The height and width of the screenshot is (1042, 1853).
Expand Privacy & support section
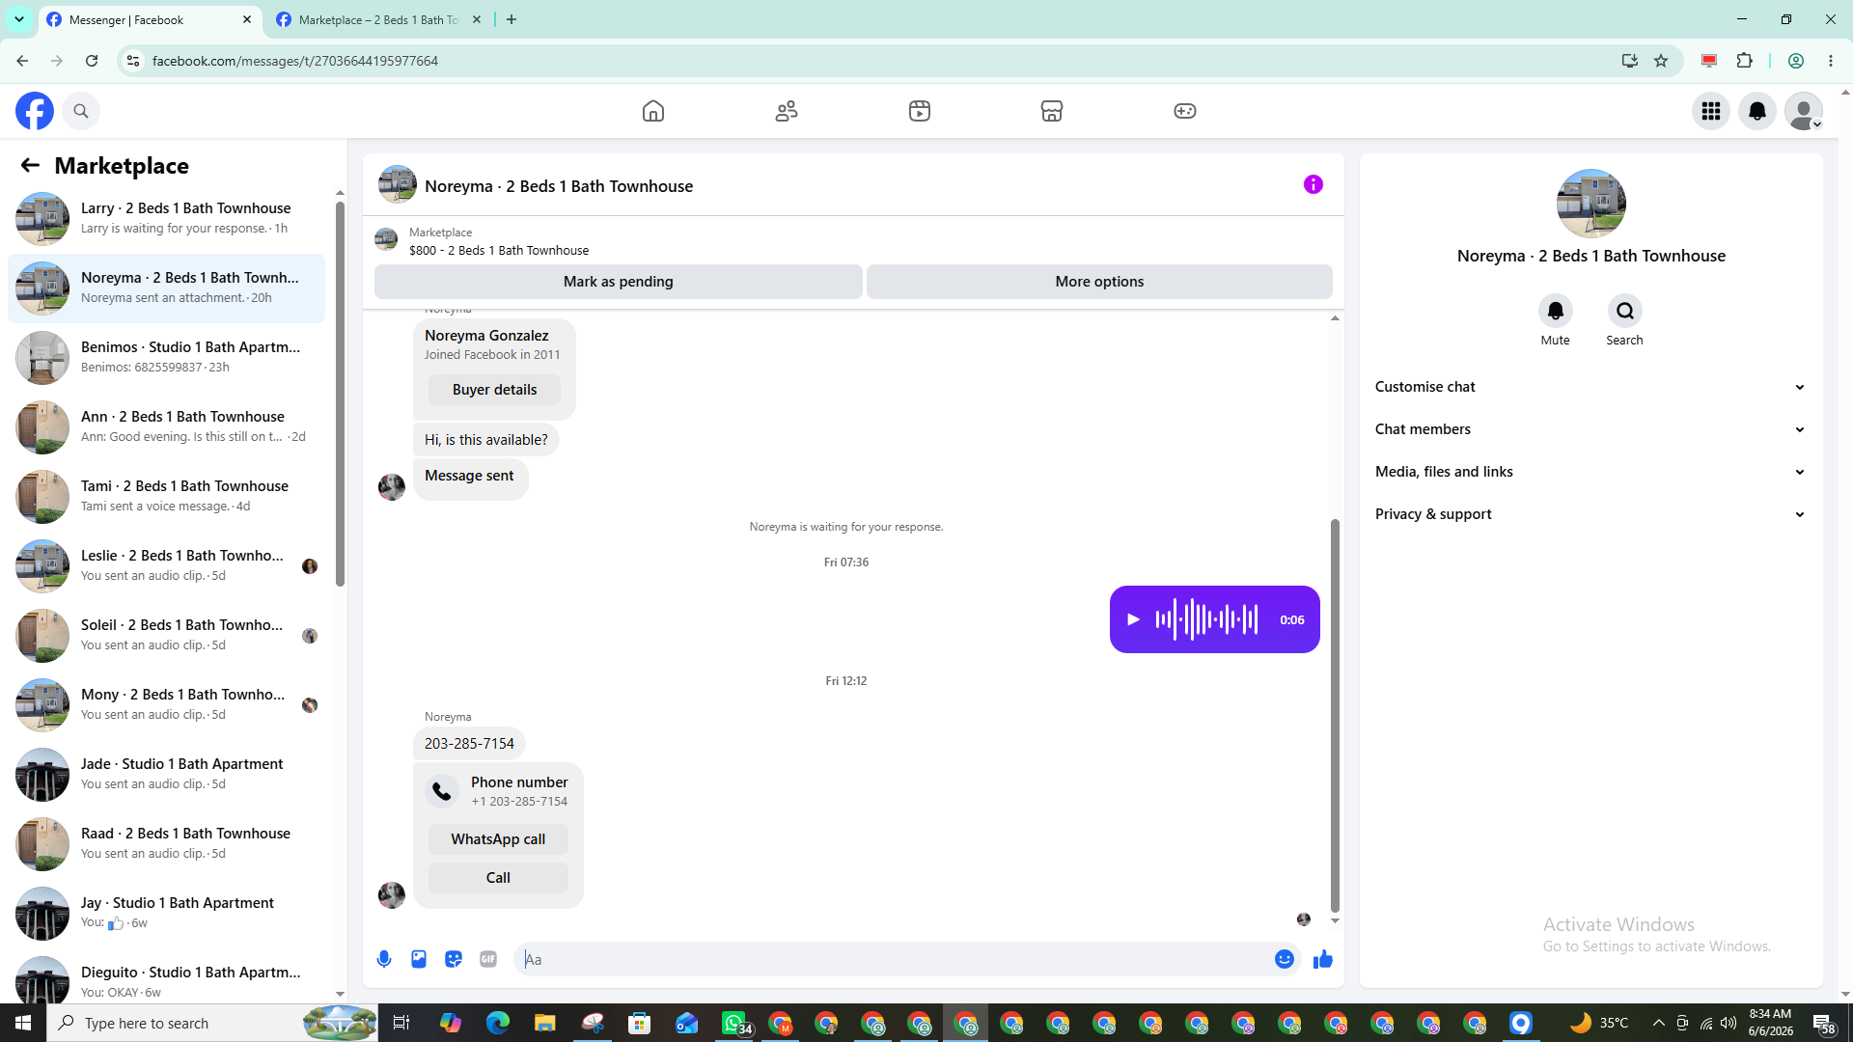point(1591,514)
